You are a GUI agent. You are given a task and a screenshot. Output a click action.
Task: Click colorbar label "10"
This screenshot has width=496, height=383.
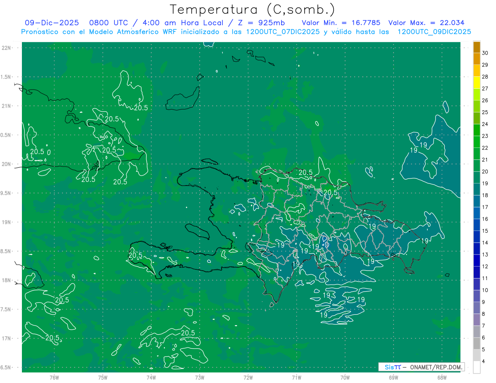[x=485, y=290]
